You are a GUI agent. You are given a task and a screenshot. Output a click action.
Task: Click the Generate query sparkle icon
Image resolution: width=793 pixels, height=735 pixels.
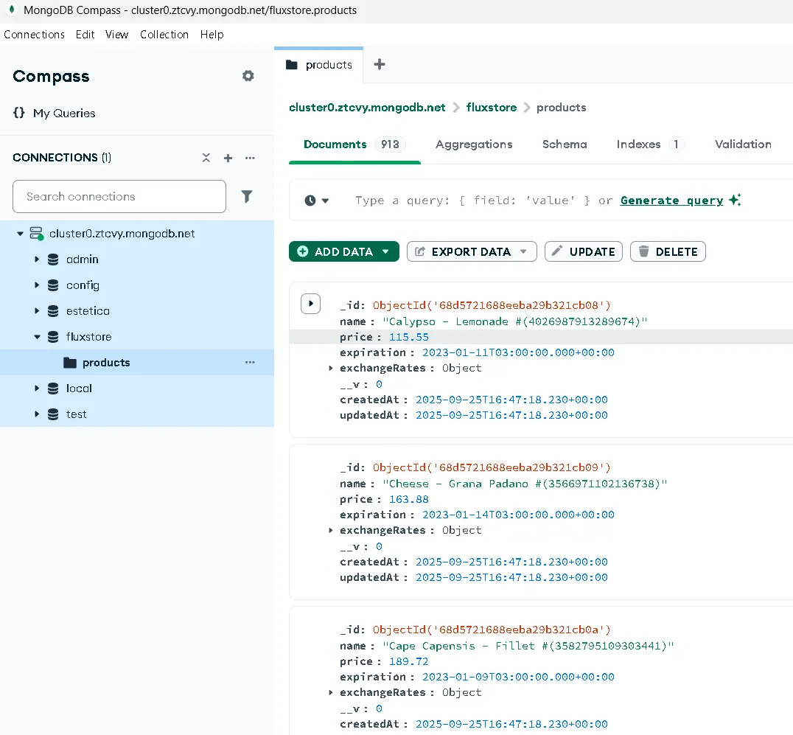click(735, 200)
